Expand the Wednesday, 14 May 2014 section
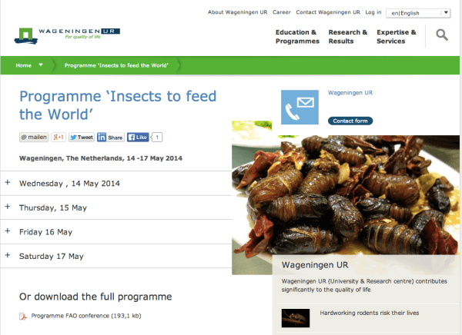The image size is (462, 335). (116, 183)
